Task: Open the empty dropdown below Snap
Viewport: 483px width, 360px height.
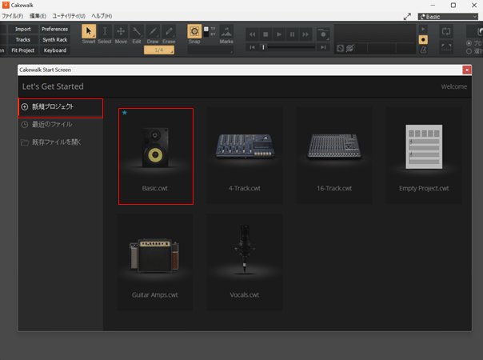Action: tap(210, 50)
